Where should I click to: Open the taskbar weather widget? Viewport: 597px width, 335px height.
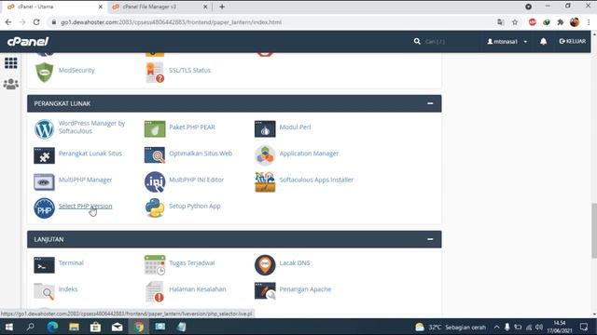[x=451, y=327]
